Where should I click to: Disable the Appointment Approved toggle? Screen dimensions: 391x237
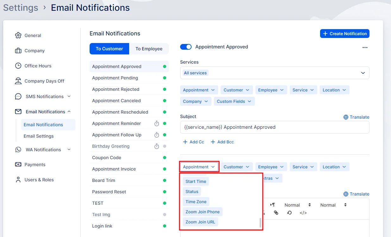[186, 47]
